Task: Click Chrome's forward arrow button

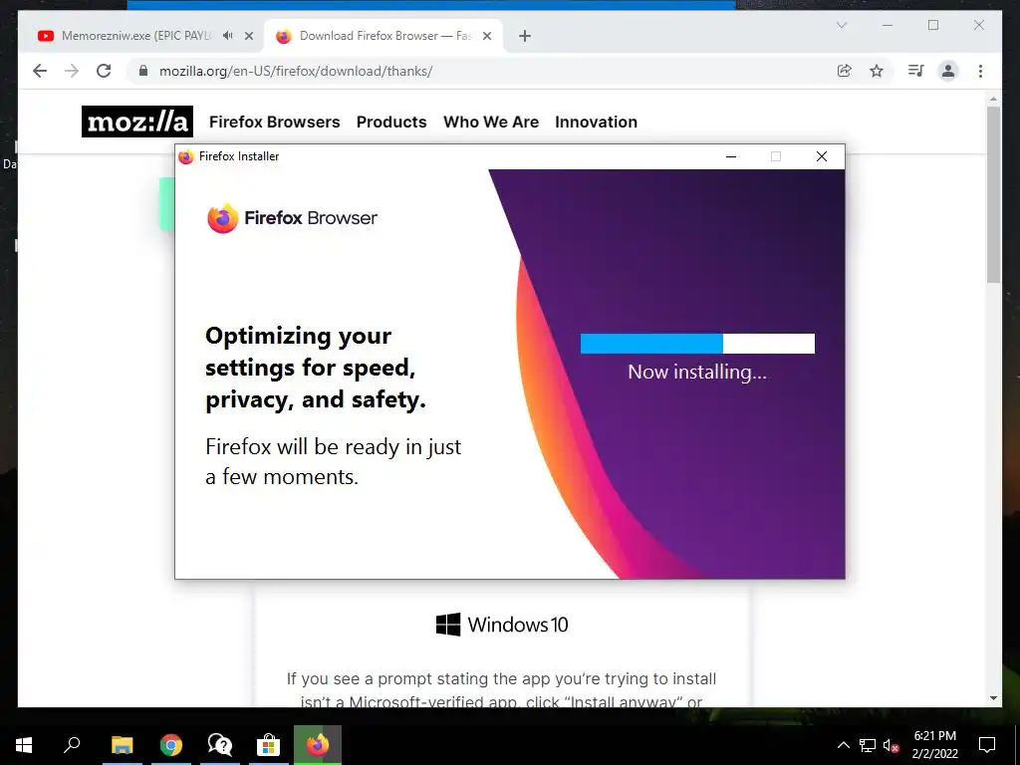Action: pyautogui.click(x=72, y=71)
